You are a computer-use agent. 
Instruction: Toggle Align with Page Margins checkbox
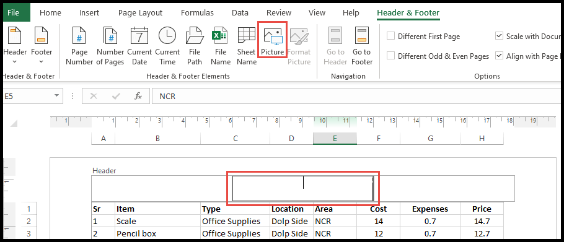[499, 56]
